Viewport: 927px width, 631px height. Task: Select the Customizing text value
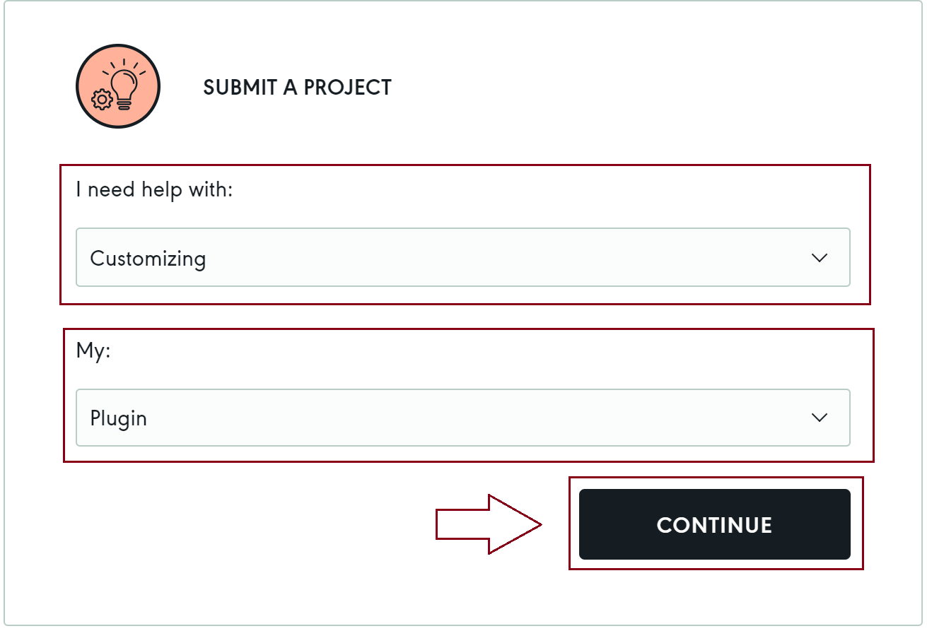(148, 259)
